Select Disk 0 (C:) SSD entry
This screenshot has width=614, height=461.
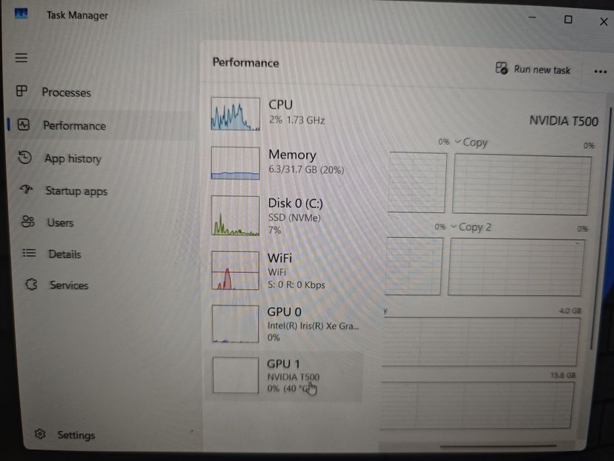pos(285,215)
